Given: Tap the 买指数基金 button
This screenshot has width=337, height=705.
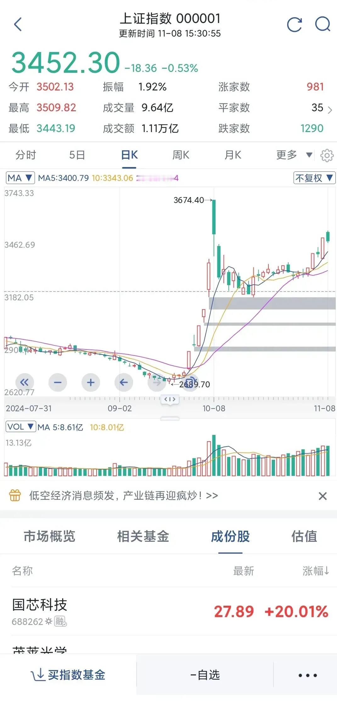Looking at the screenshot, I should (x=68, y=675).
